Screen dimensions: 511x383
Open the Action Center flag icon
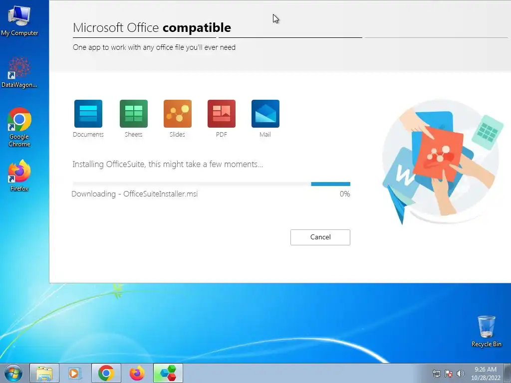(x=449, y=374)
